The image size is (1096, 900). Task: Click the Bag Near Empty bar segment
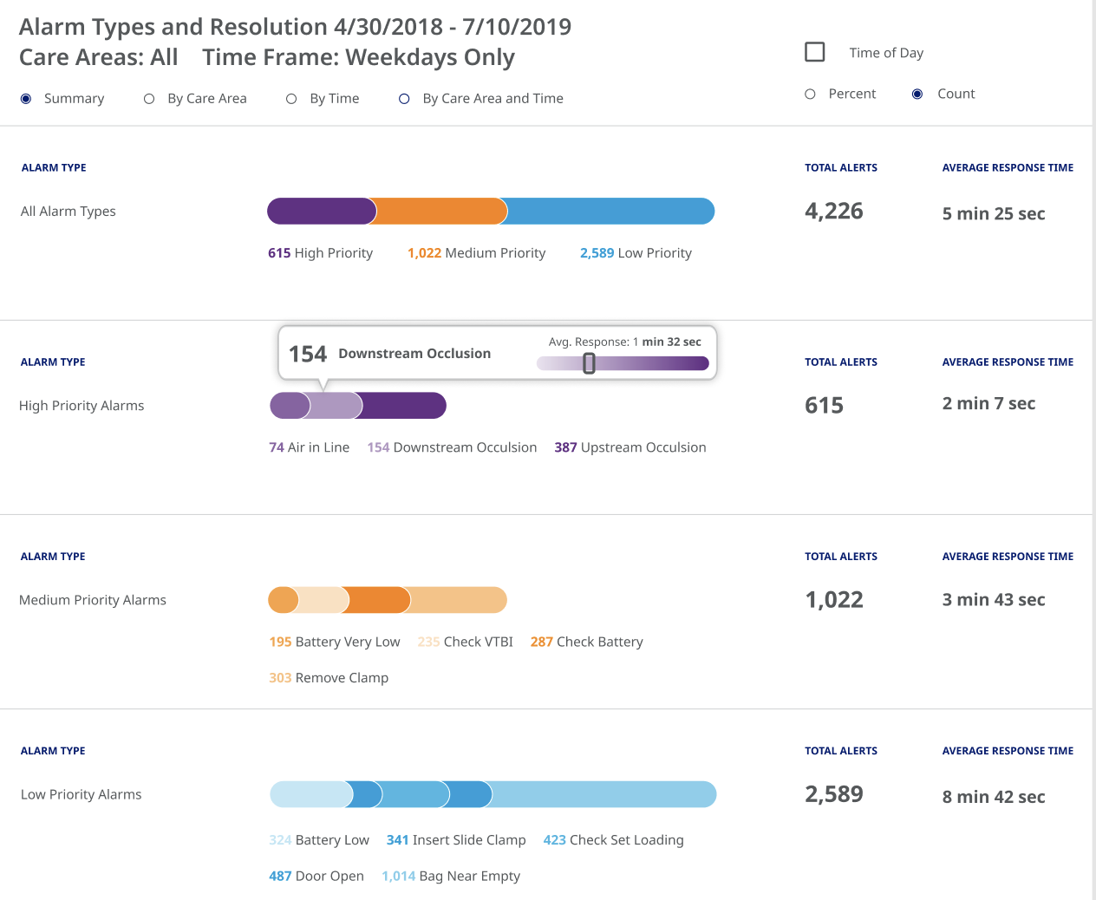click(603, 794)
